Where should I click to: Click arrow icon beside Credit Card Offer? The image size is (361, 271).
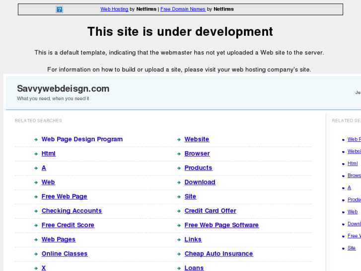point(179,211)
